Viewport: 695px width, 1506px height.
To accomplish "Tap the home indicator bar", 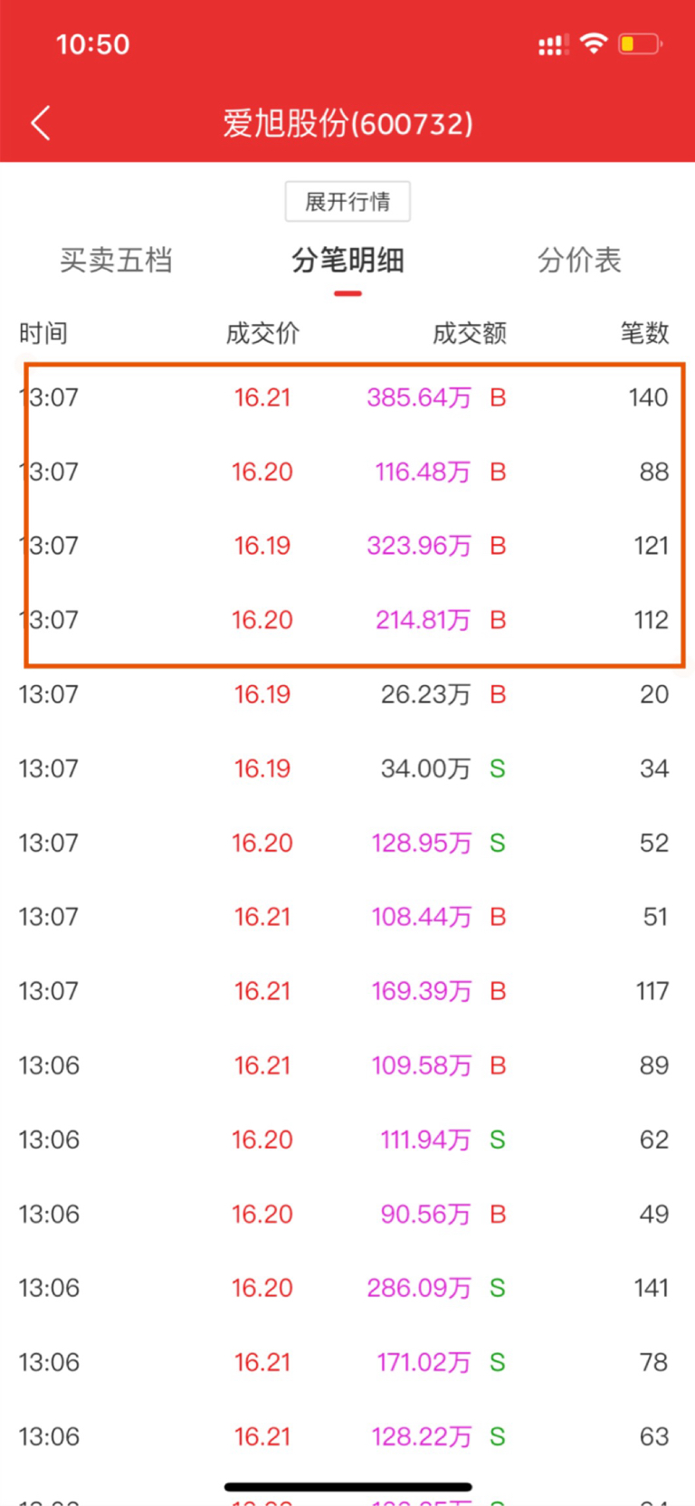I will 347,1486.
